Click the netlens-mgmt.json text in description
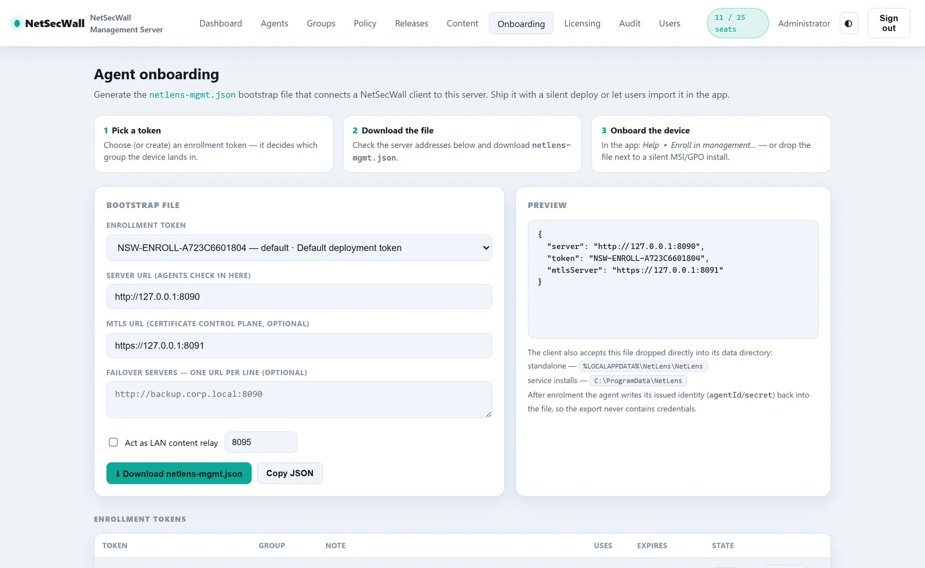The height and width of the screenshot is (568, 925). point(193,95)
